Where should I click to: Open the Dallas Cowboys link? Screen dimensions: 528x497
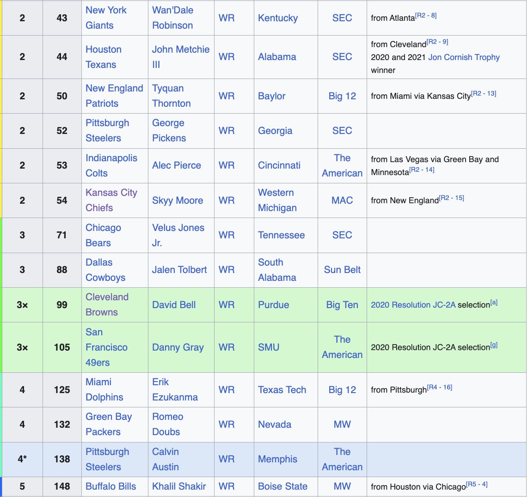[x=105, y=270]
